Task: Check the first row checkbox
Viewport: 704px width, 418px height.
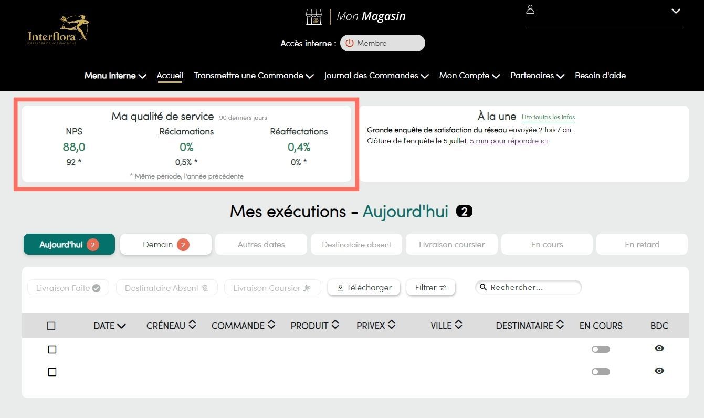Action: (x=52, y=349)
